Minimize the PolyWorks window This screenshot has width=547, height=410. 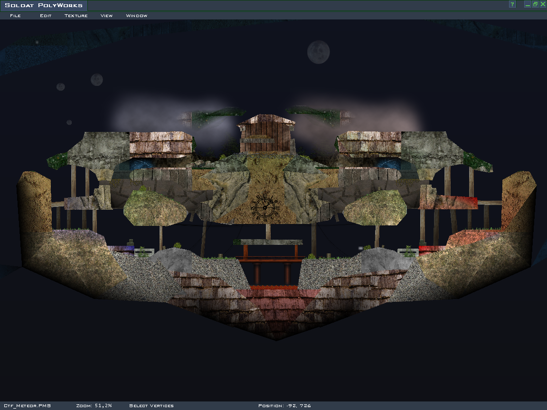[527, 4]
